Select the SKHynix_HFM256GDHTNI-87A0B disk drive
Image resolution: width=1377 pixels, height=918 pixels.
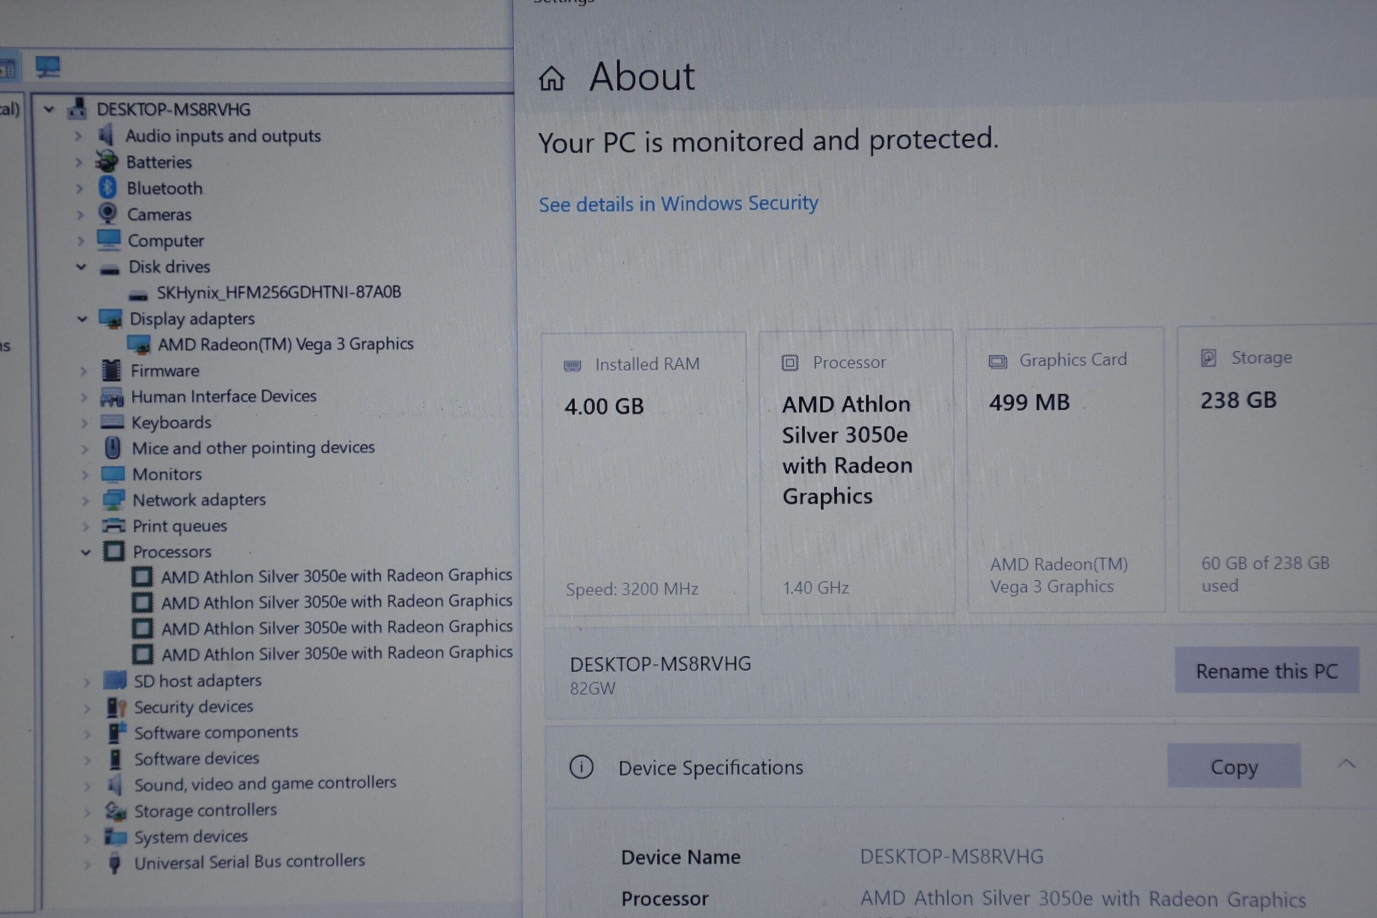point(279,292)
